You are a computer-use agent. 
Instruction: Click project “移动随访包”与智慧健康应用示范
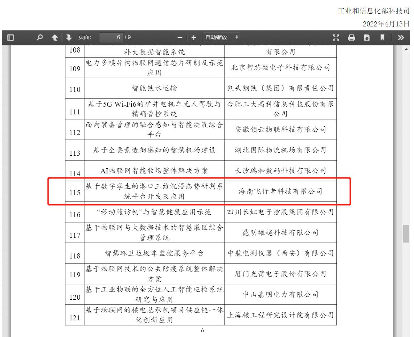click(154, 212)
